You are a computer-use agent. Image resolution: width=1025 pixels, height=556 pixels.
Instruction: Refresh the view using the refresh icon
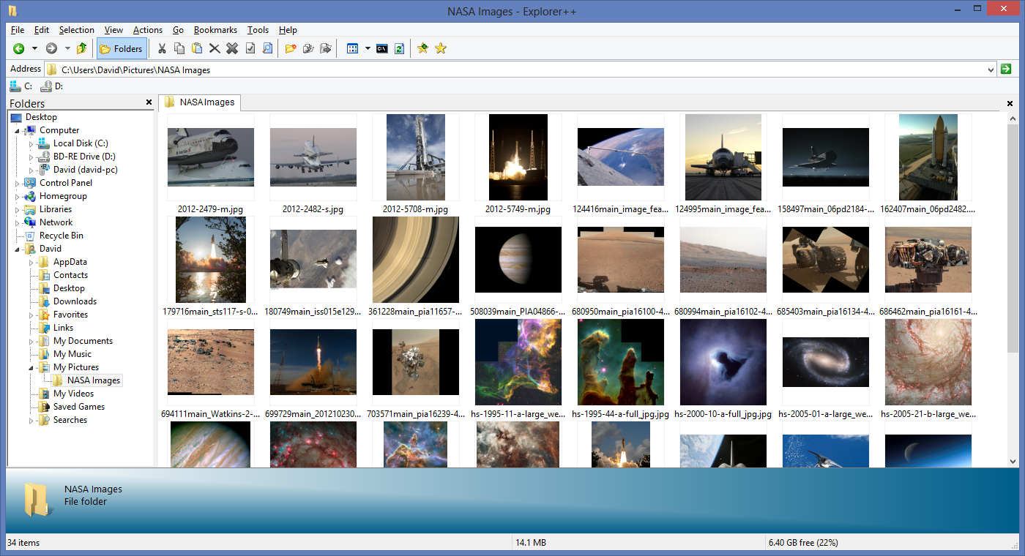point(399,48)
